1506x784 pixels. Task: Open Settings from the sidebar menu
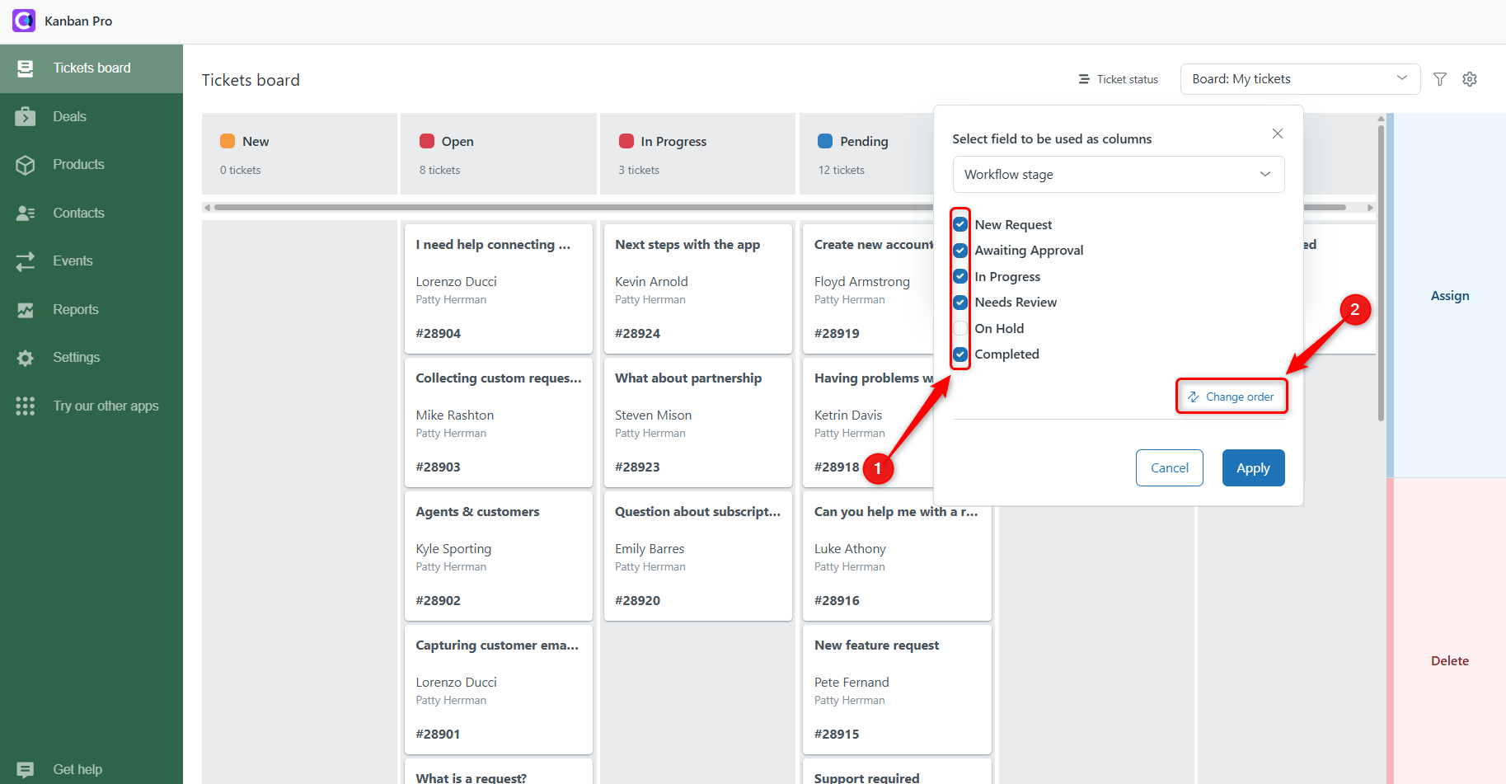pyautogui.click(x=76, y=358)
